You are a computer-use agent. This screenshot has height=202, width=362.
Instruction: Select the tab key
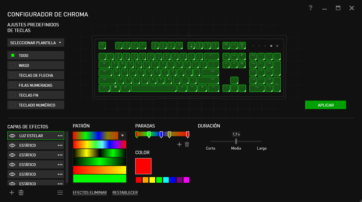[x=104, y=64]
